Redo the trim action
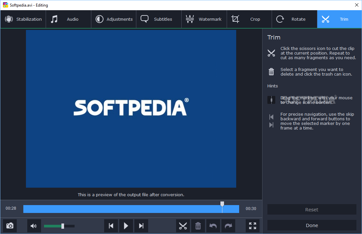The width and height of the screenshot is (362, 234). click(x=228, y=226)
